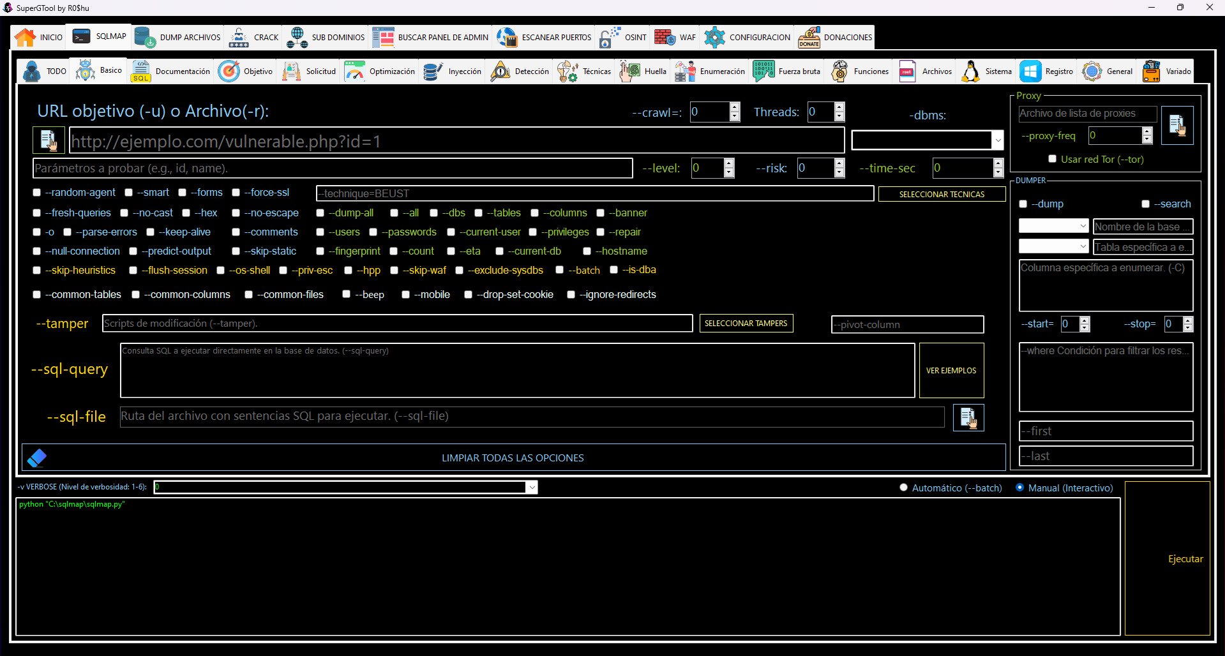Switch to the Funciones tab
Screen dimensions: 1225x656
point(860,71)
